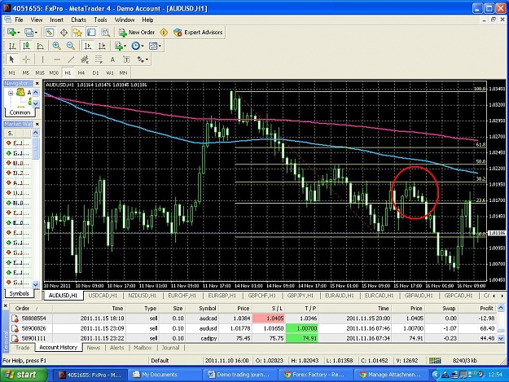Toggle the Navigator star folder icon
509x382 pixels.
(77, 32)
